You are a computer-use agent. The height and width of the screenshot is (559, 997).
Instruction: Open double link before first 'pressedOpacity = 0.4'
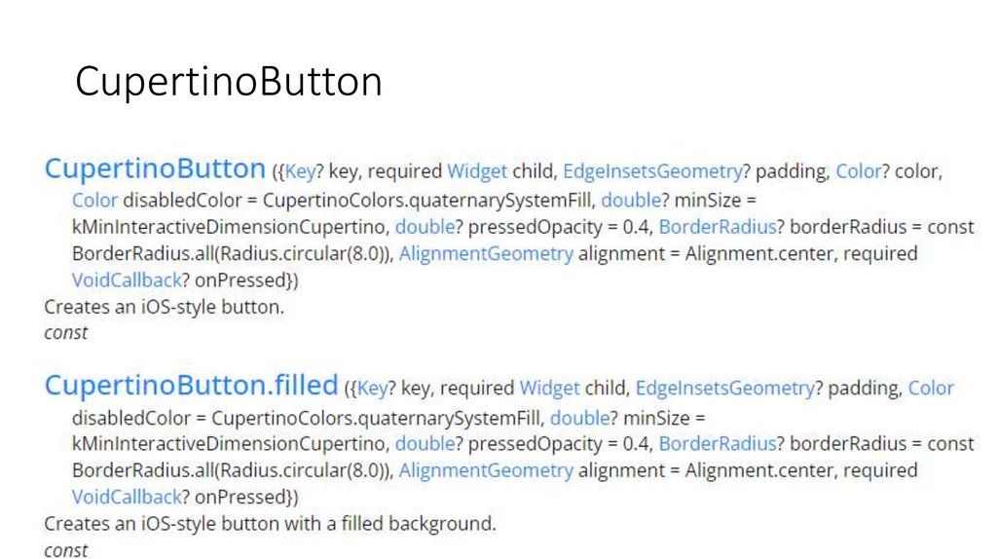coord(425,227)
